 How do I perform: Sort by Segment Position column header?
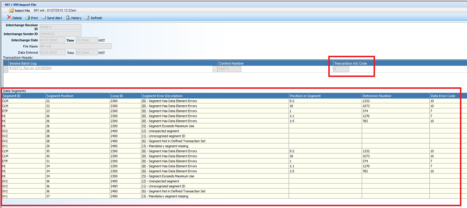tap(78, 96)
